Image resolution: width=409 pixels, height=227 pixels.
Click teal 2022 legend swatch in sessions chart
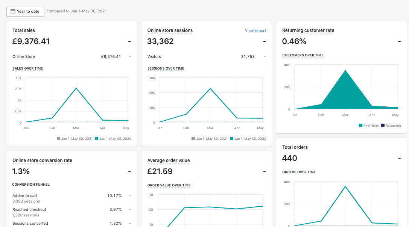pyautogui.click(x=231, y=139)
